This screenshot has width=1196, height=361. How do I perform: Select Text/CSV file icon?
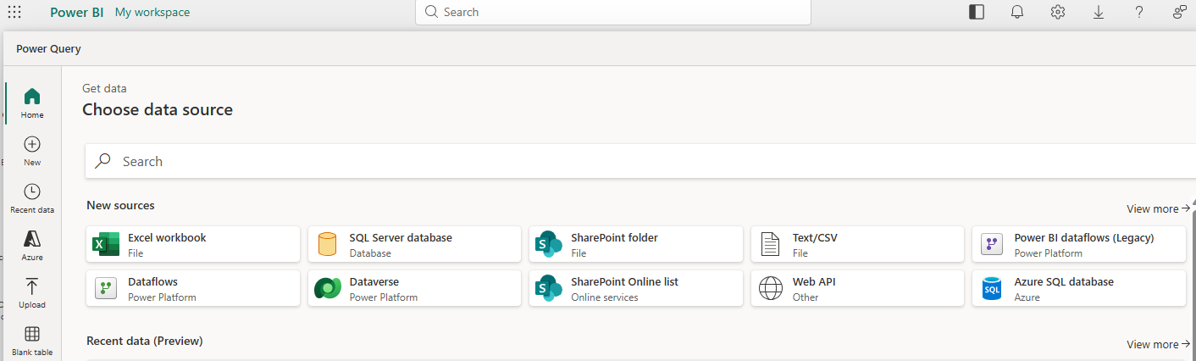(770, 244)
